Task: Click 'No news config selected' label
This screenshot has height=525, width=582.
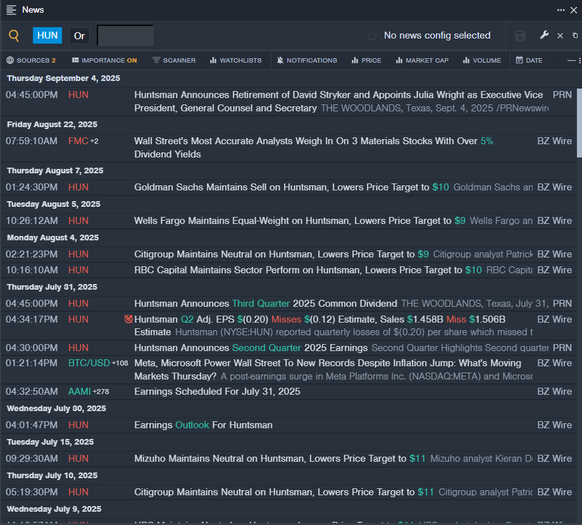Action: [x=437, y=35]
